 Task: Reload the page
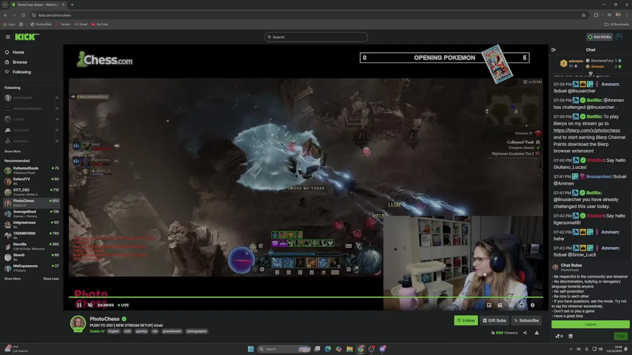click(23, 15)
